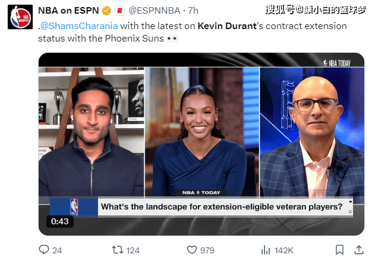
Task: Open view analytics bar chart icon
Action: coord(266,250)
